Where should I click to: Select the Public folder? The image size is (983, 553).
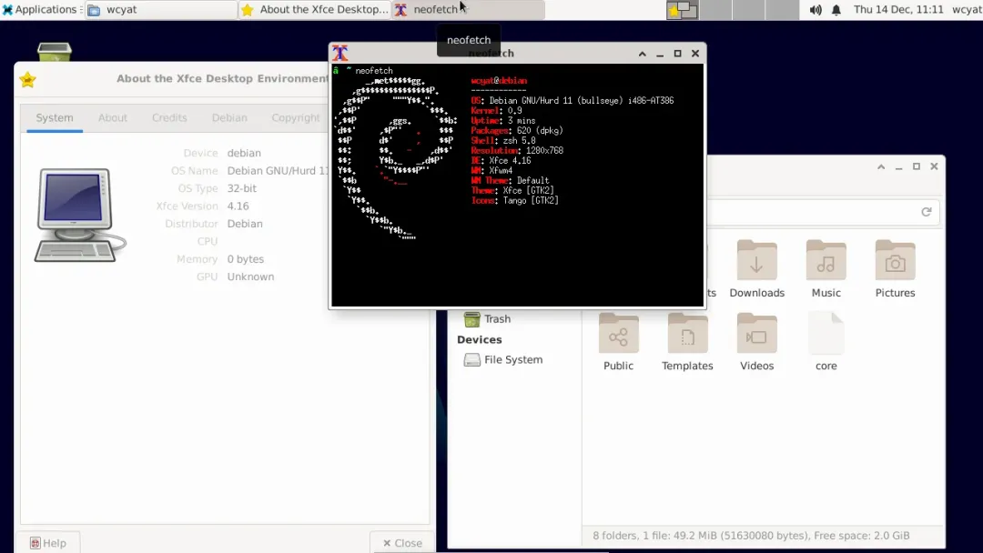tap(618, 341)
